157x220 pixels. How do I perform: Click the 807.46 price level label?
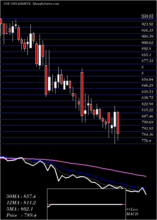[x=147, y=116]
